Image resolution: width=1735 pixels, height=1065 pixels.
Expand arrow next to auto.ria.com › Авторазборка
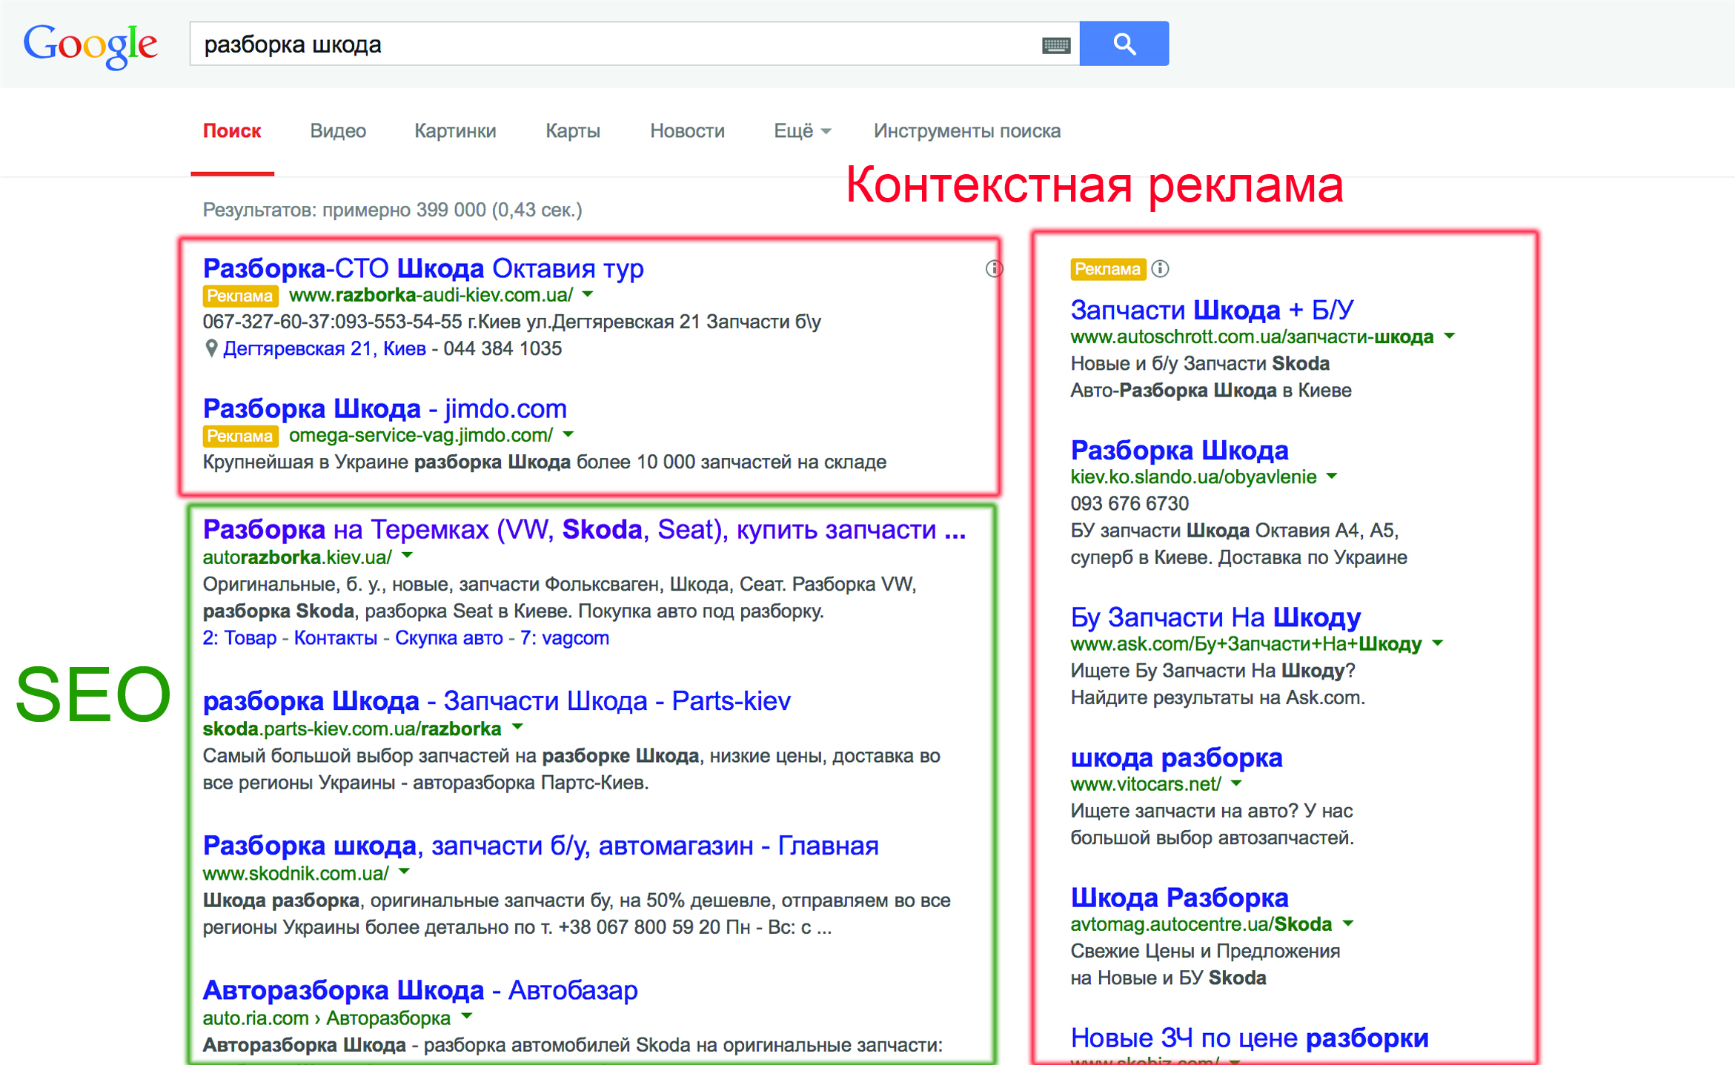coord(467,1017)
